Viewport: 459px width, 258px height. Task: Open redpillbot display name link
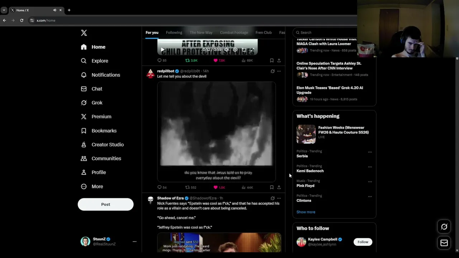click(x=166, y=71)
